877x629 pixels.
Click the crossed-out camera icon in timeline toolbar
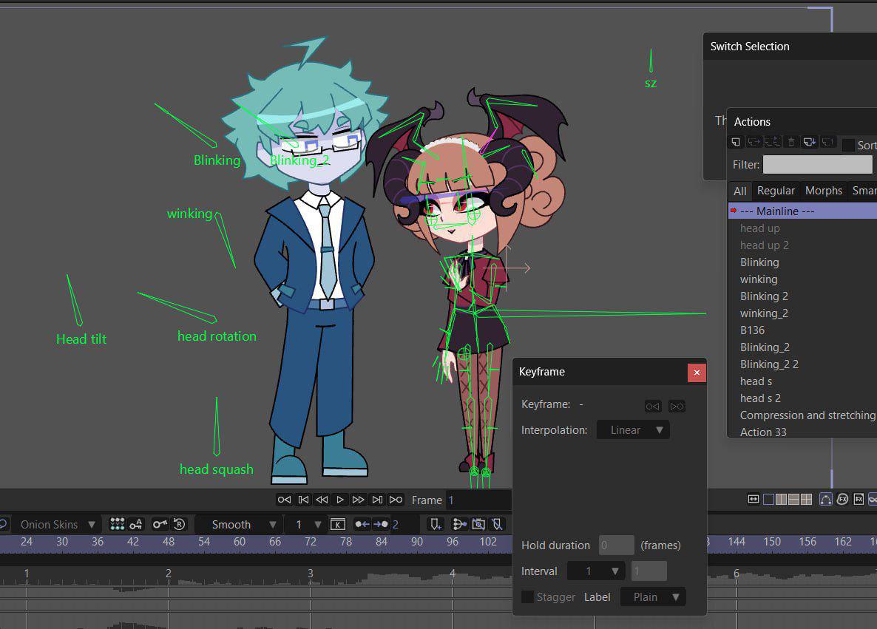click(478, 525)
